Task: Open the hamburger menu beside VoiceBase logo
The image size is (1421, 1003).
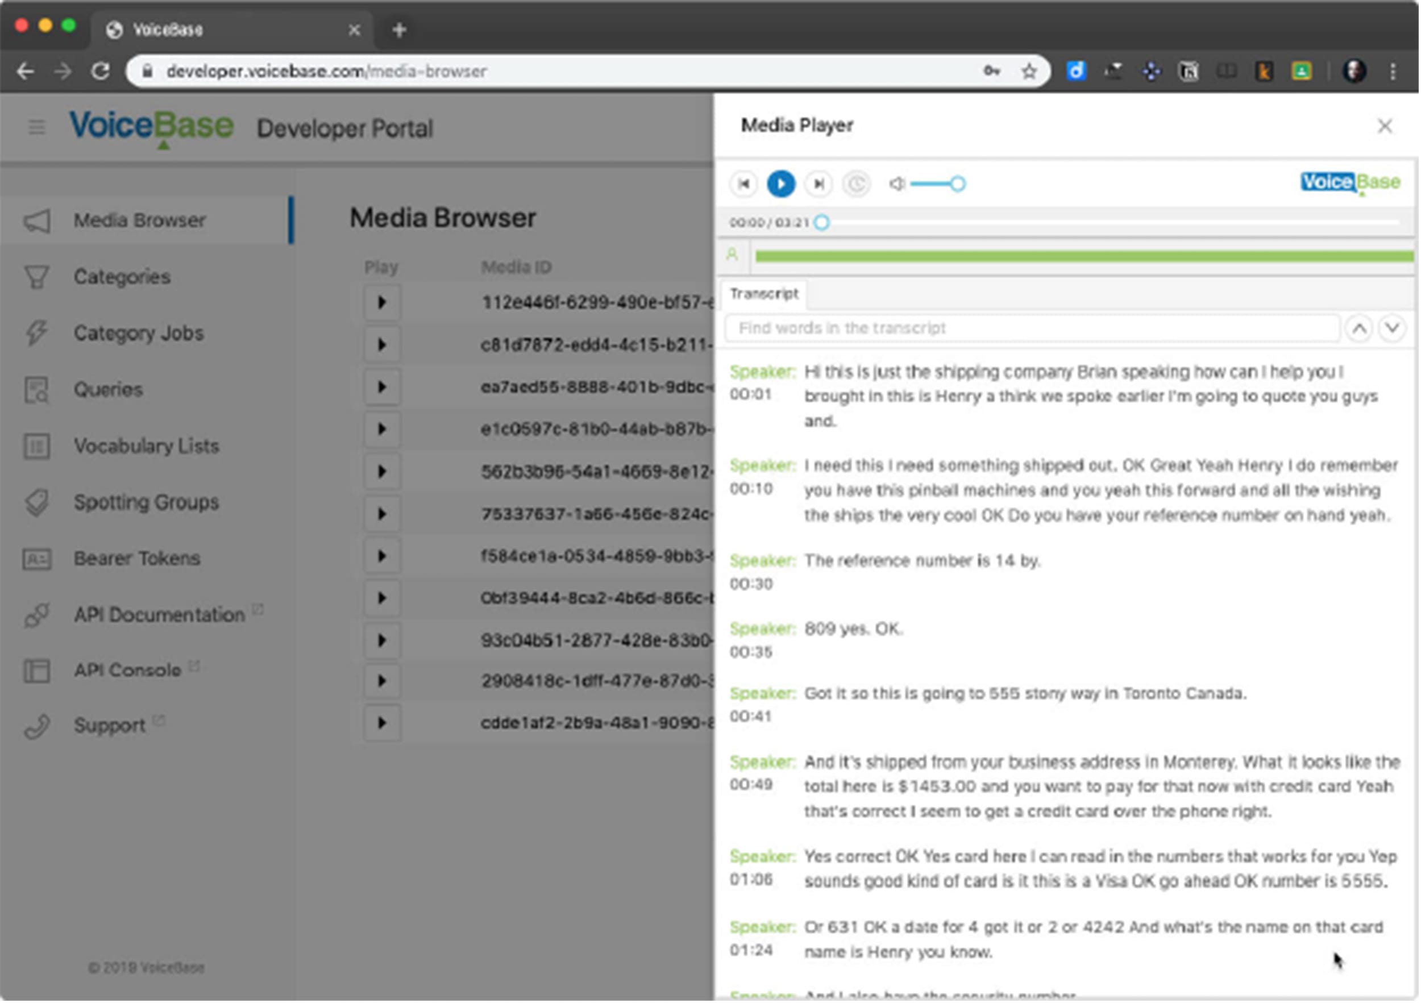Action: coord(36,127)
